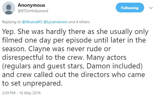Click the word "episode" in the tweet
This screenshot has height=98, width=156.
click(79, 40)
